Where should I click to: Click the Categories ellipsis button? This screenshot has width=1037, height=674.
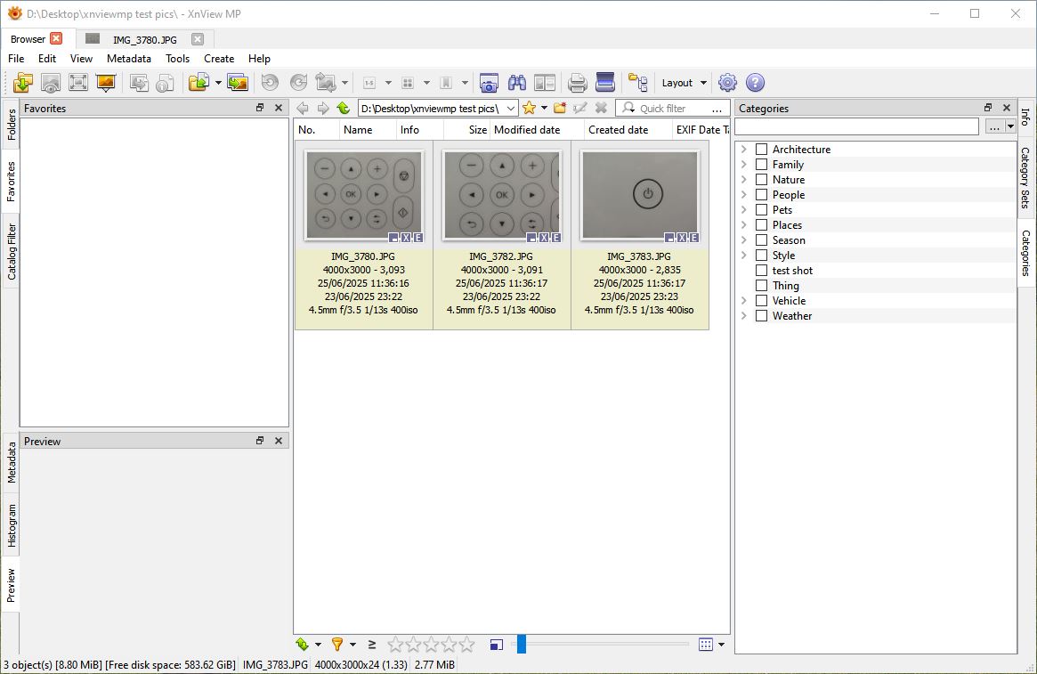pos(994,126)
